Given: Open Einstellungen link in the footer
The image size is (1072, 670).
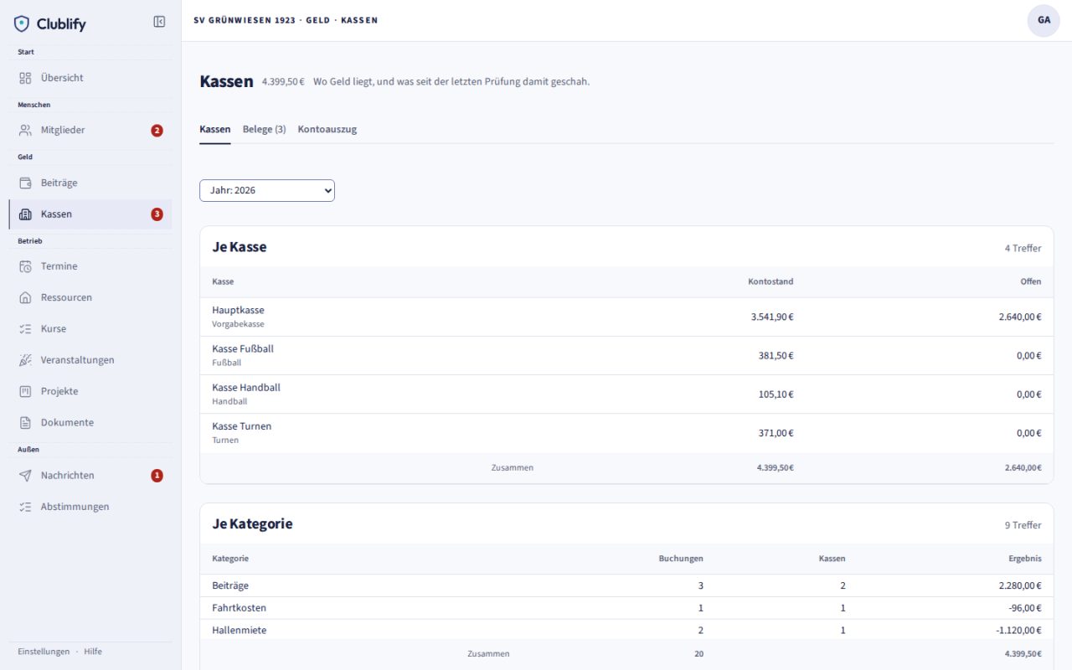Looking at the screenshot, I should click(x=44, y=652).
